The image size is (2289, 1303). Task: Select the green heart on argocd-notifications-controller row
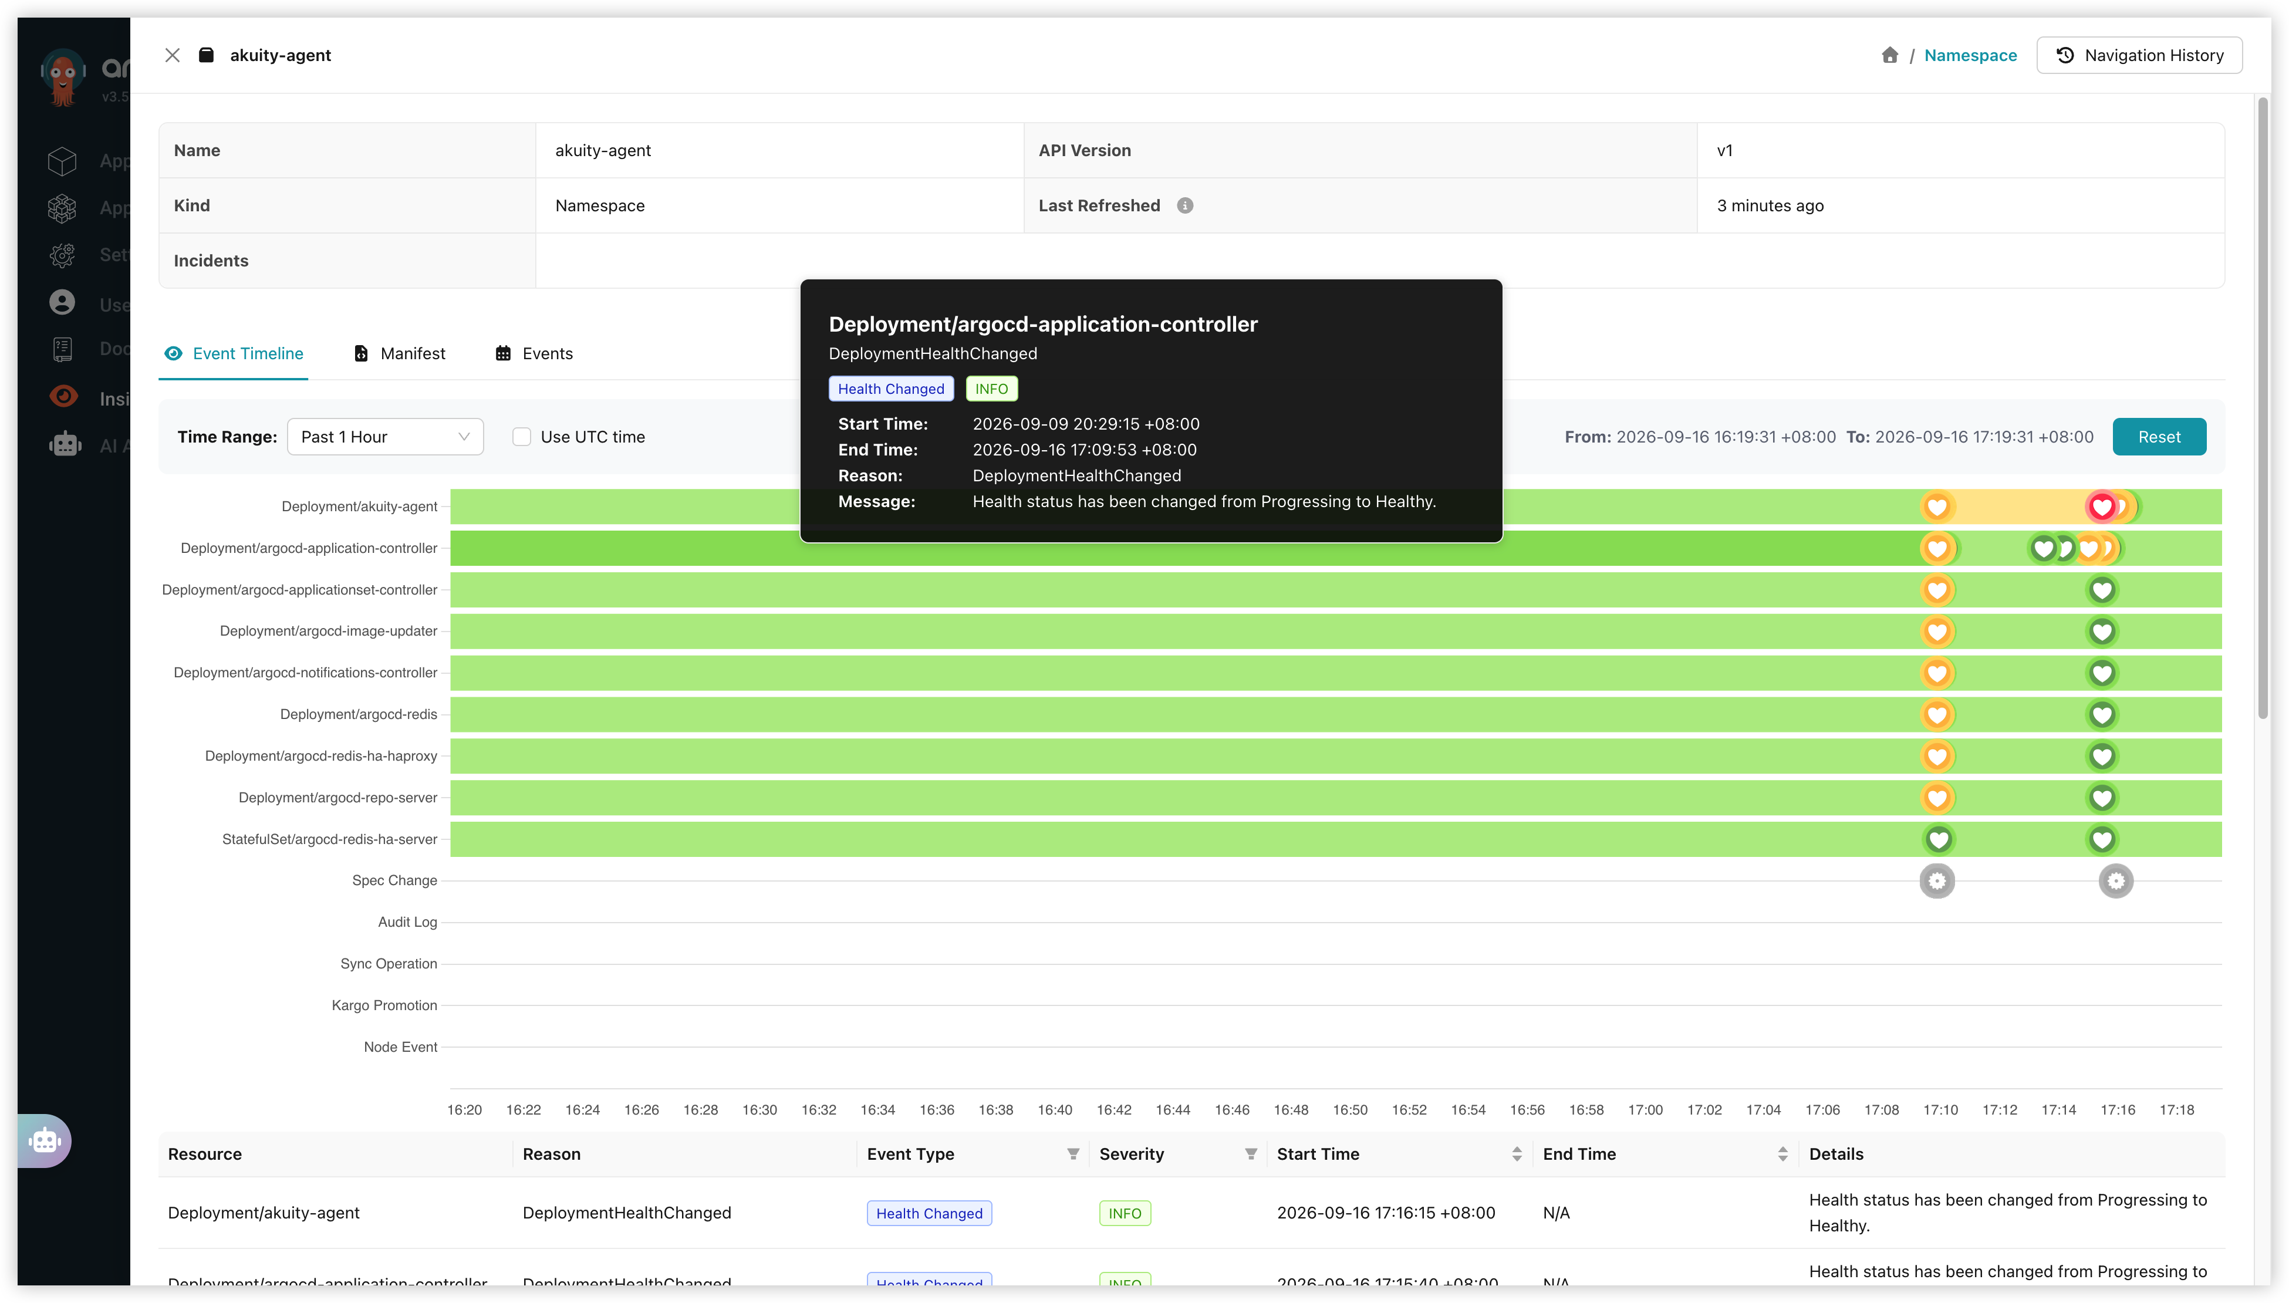[2101, 673]
